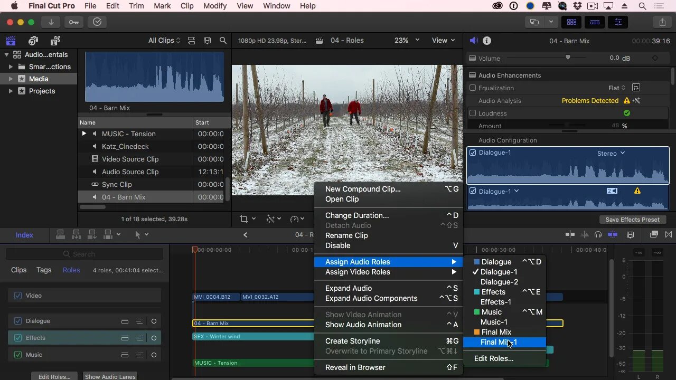Click the audio analysis enhancement wand
Screen dimensions: 676x380
[637, 101]
